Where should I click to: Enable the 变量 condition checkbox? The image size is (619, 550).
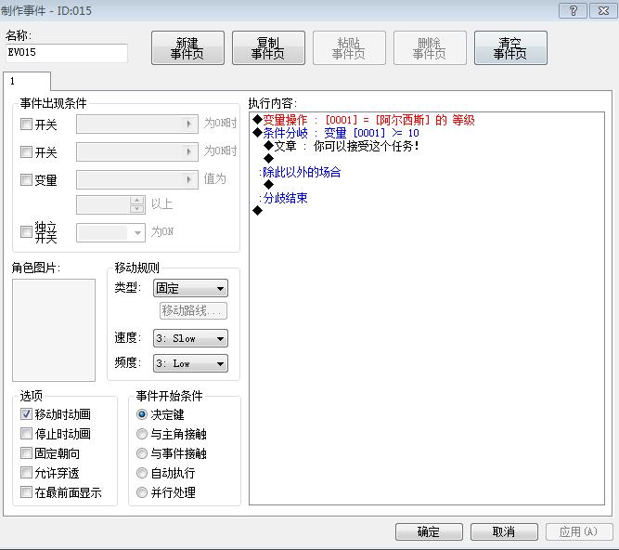[26, 180]
